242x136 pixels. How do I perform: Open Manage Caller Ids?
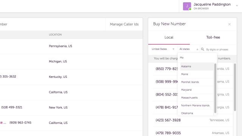(124, 24)
